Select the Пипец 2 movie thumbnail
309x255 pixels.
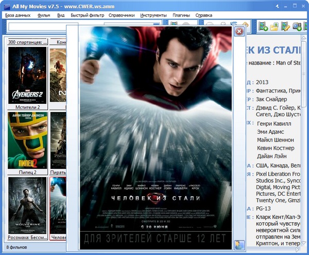pyautogui.click(x=27, y=140)
